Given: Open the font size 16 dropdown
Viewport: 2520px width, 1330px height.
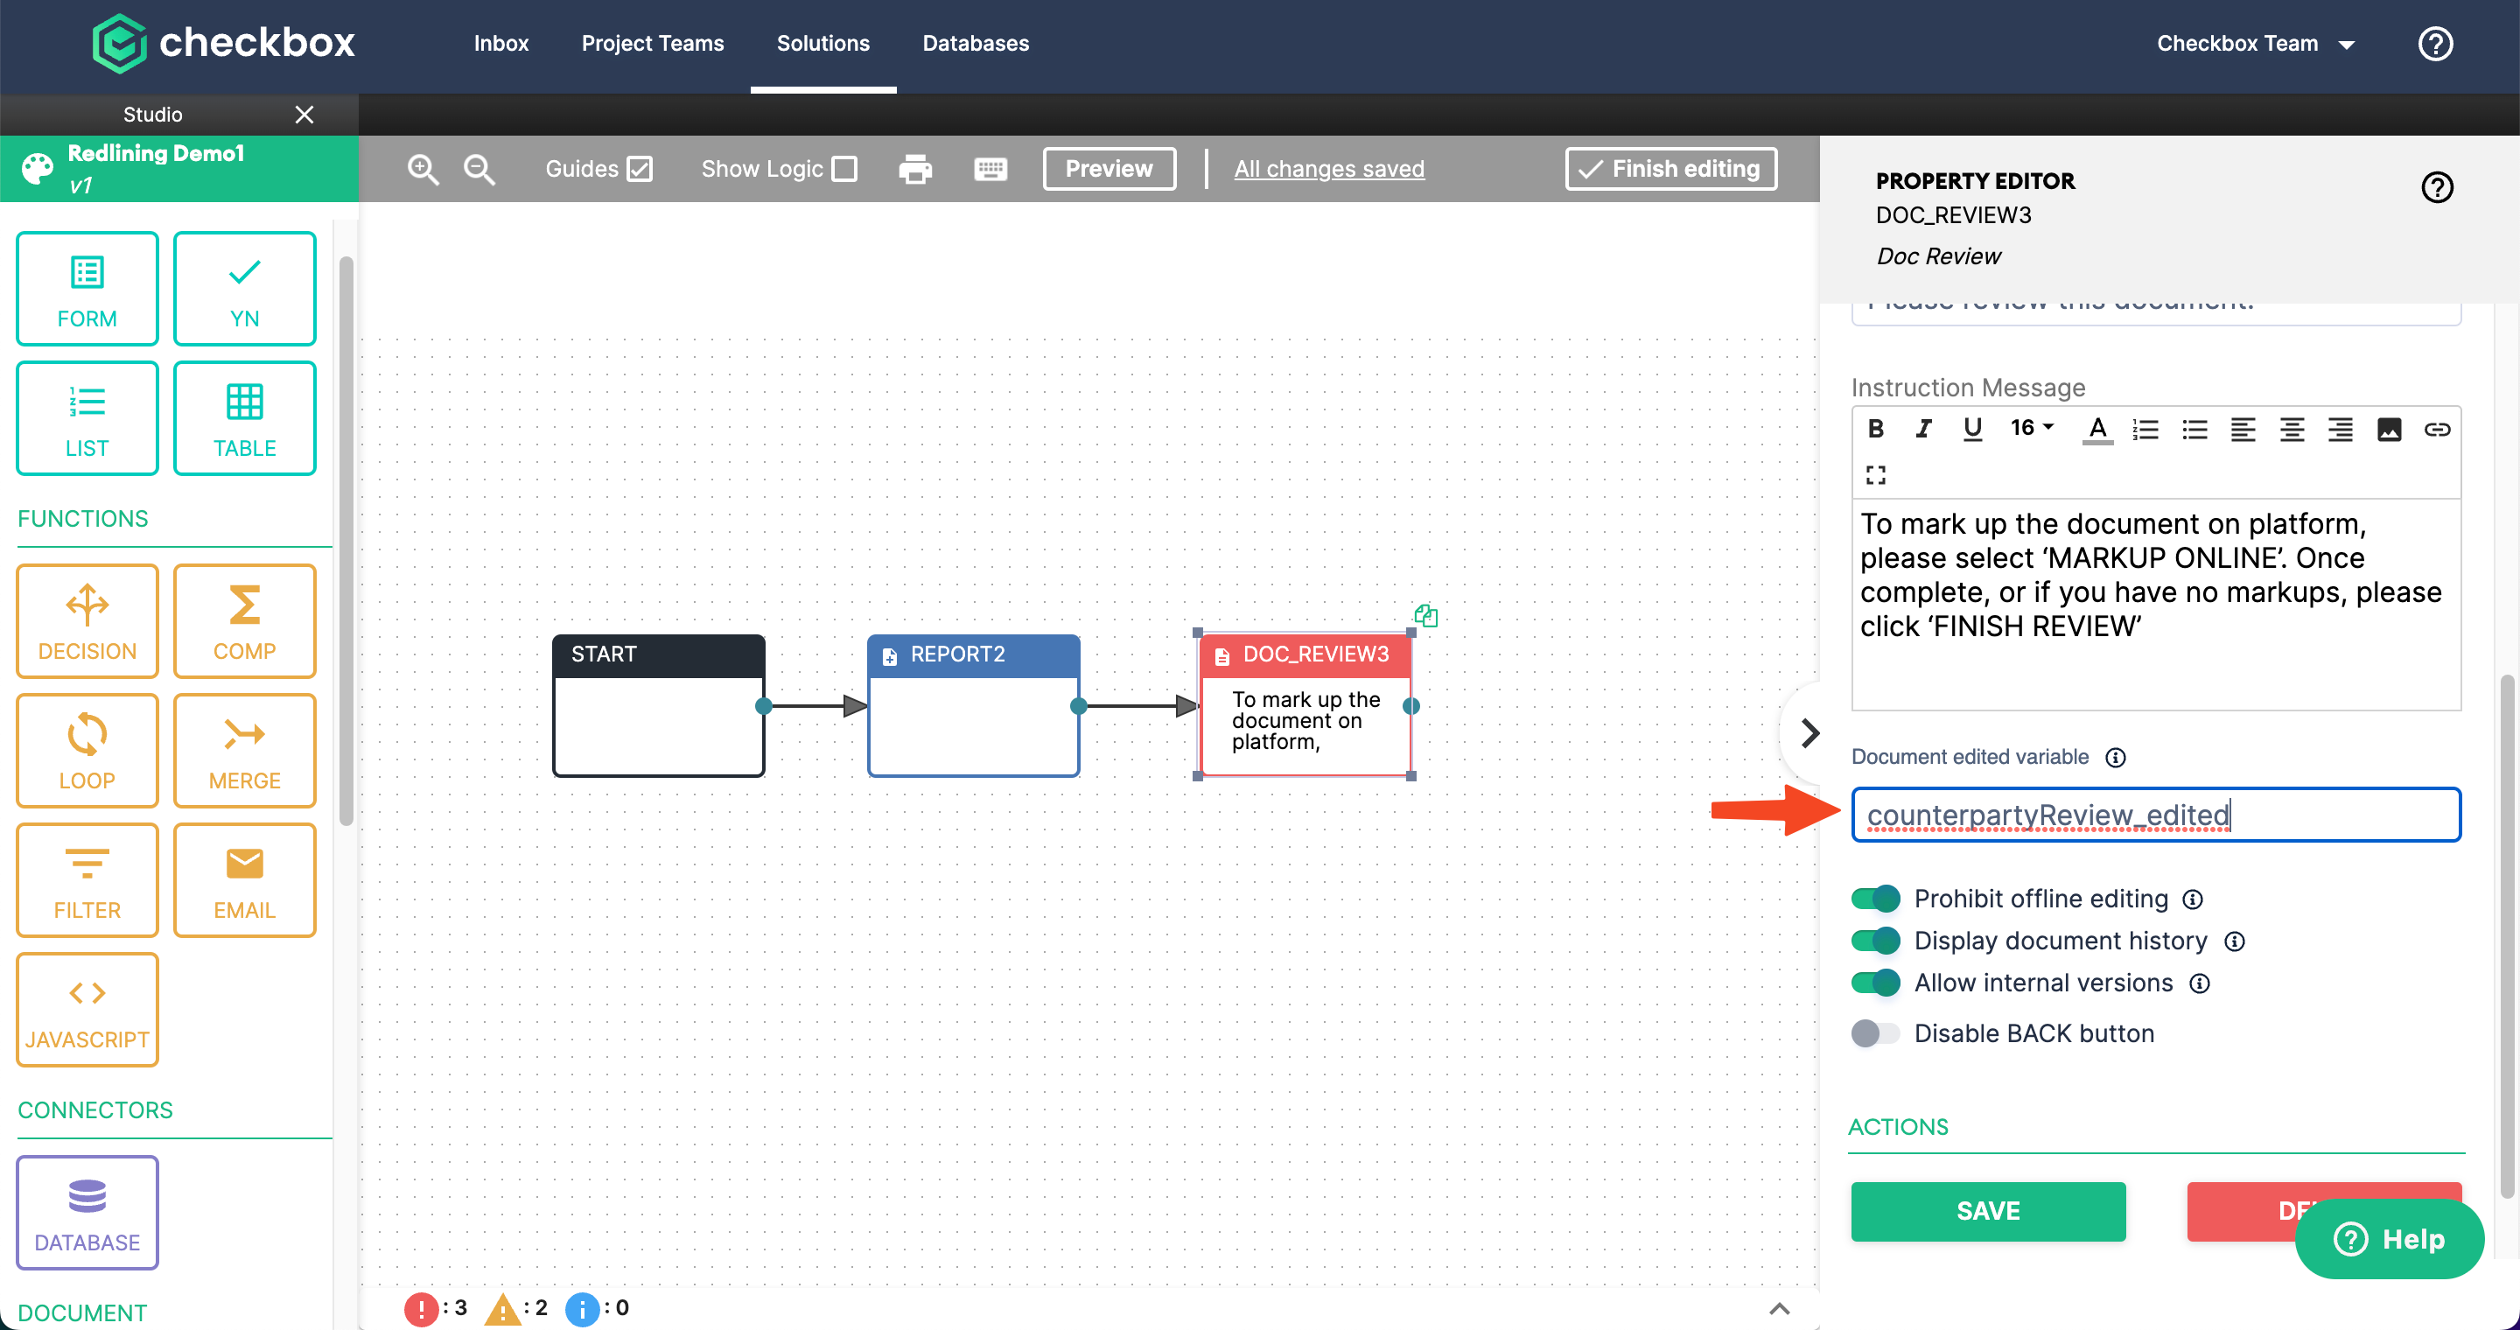Looking at the screenshot, I should click(2031, 427).
